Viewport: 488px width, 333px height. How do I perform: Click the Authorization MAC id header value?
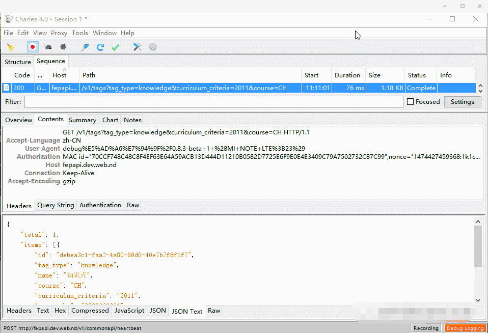click(271, 157)
